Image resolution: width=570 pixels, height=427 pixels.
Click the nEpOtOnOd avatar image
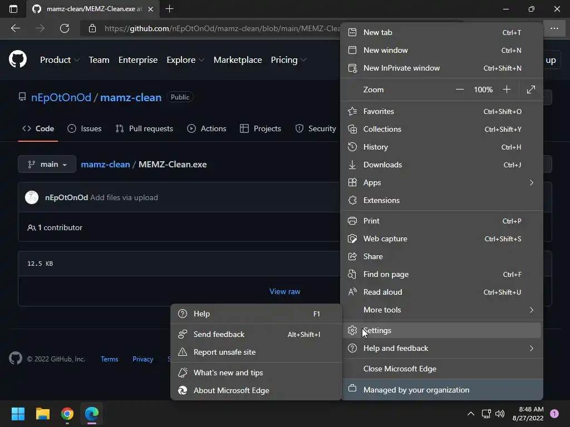[x=32, y=197]
